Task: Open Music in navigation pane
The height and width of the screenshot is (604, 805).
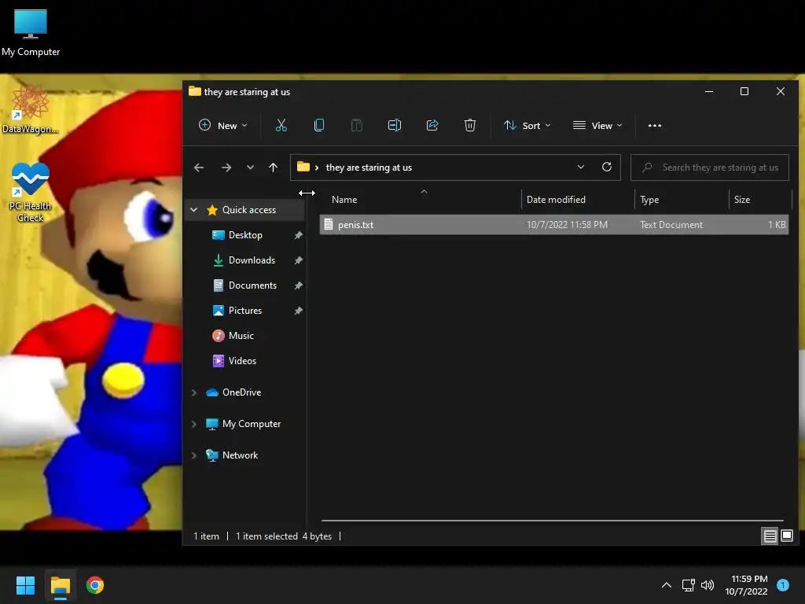Action: point(241,336)
